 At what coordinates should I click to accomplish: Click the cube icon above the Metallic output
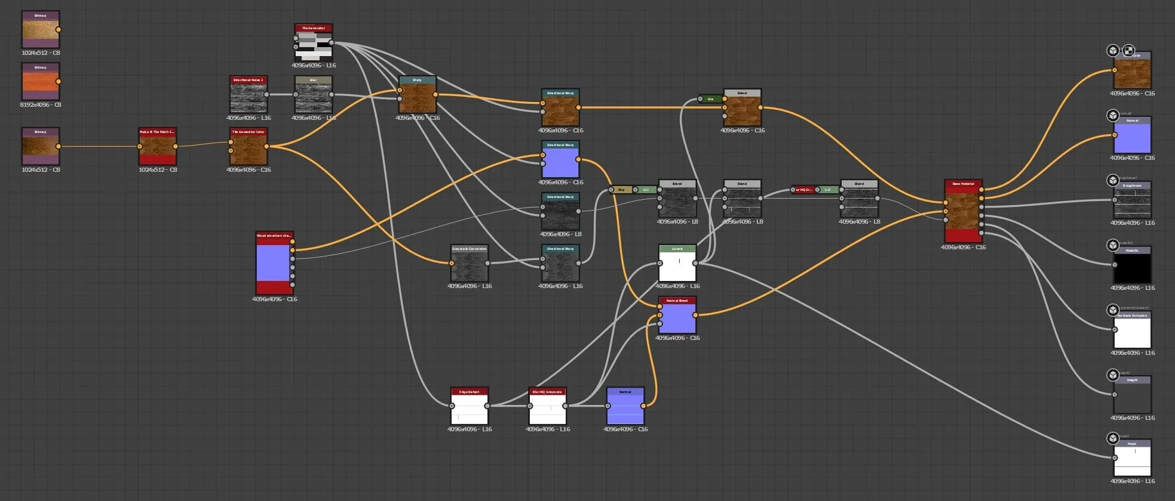(x=1113, y=245)
